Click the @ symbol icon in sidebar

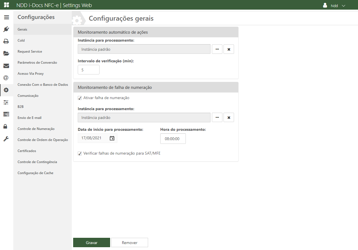(6, 78)
